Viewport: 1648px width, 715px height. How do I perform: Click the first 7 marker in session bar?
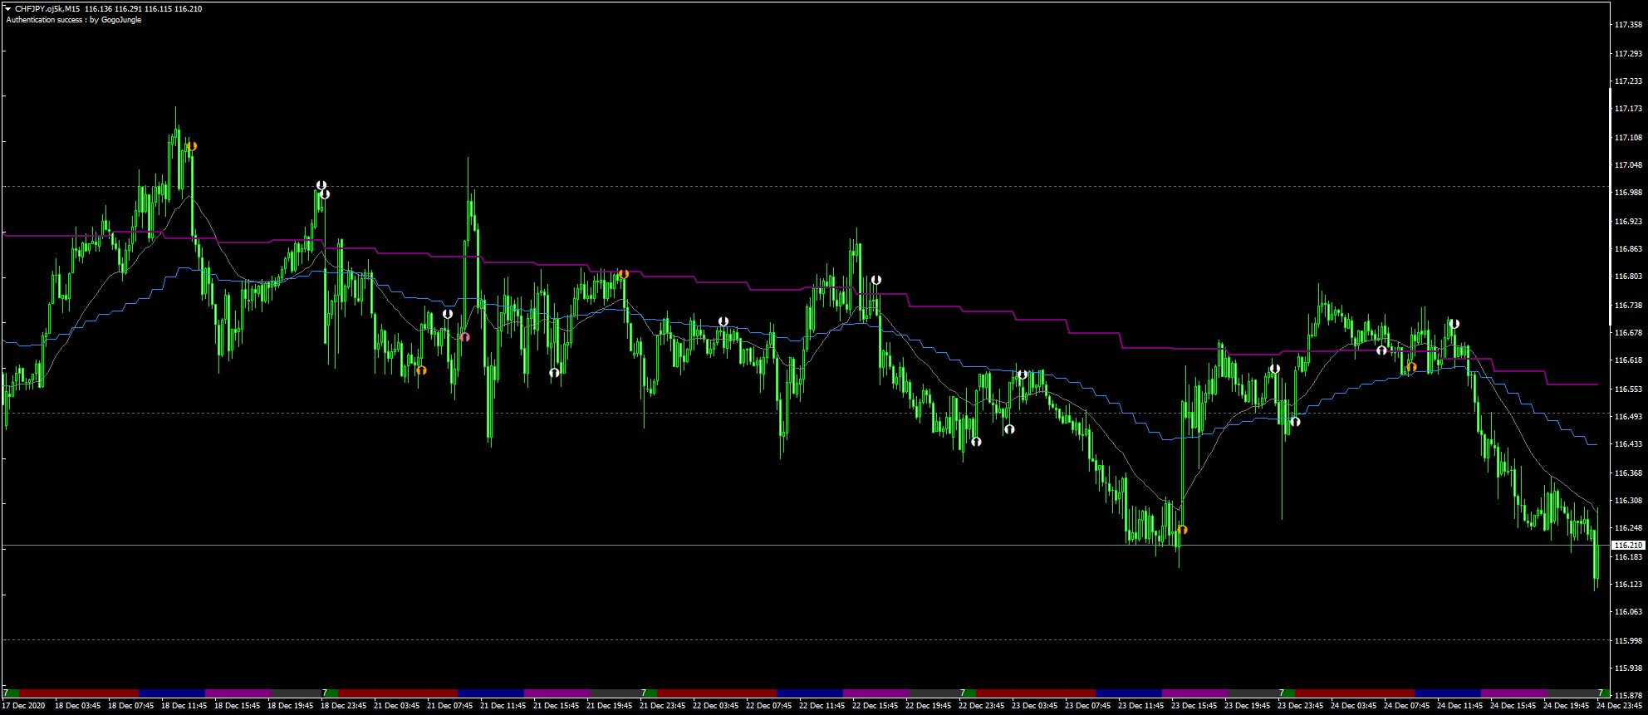click(6, 693)
